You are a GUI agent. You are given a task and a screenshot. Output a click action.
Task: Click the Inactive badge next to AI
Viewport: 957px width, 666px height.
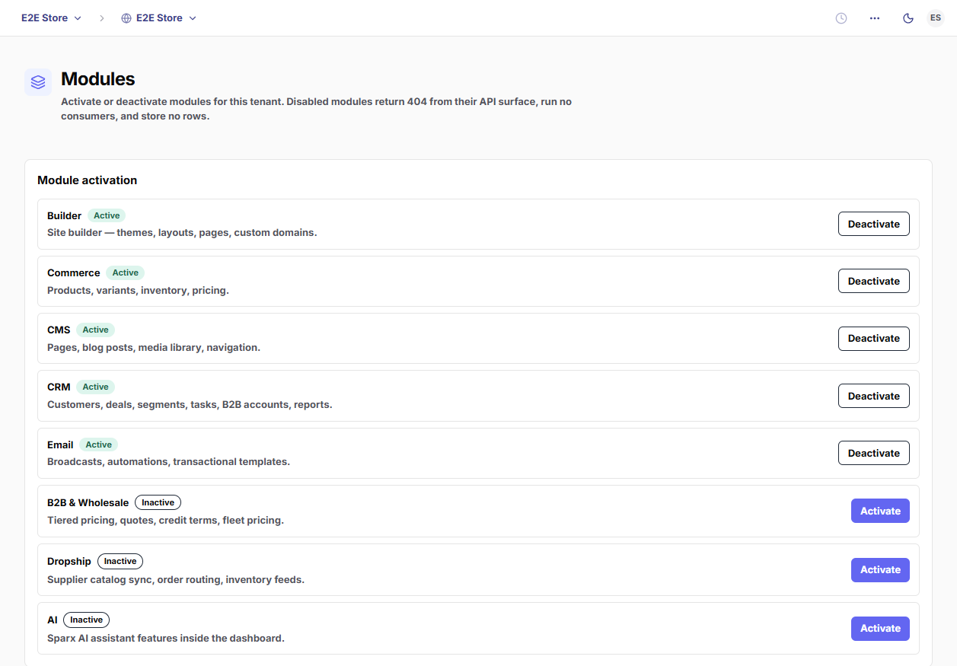(87, 620)
